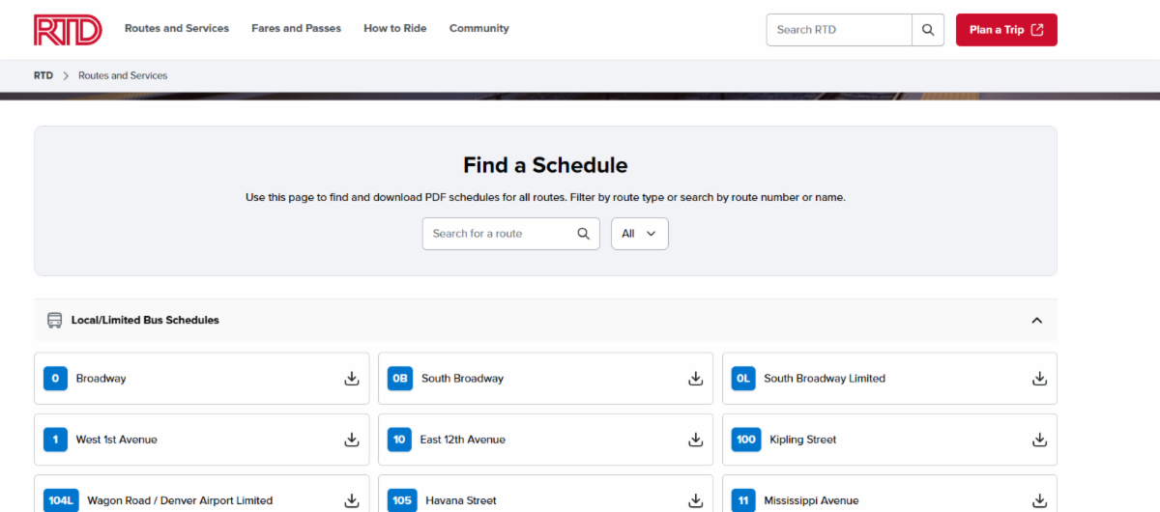
Task: Click the magnifier button beside Search RTD
Action: point(927,30)
